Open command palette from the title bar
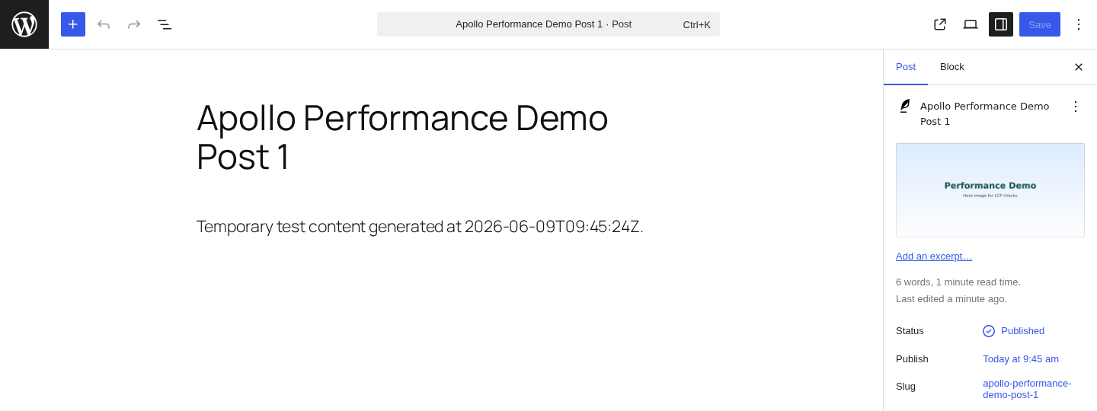 coord(548,24)
